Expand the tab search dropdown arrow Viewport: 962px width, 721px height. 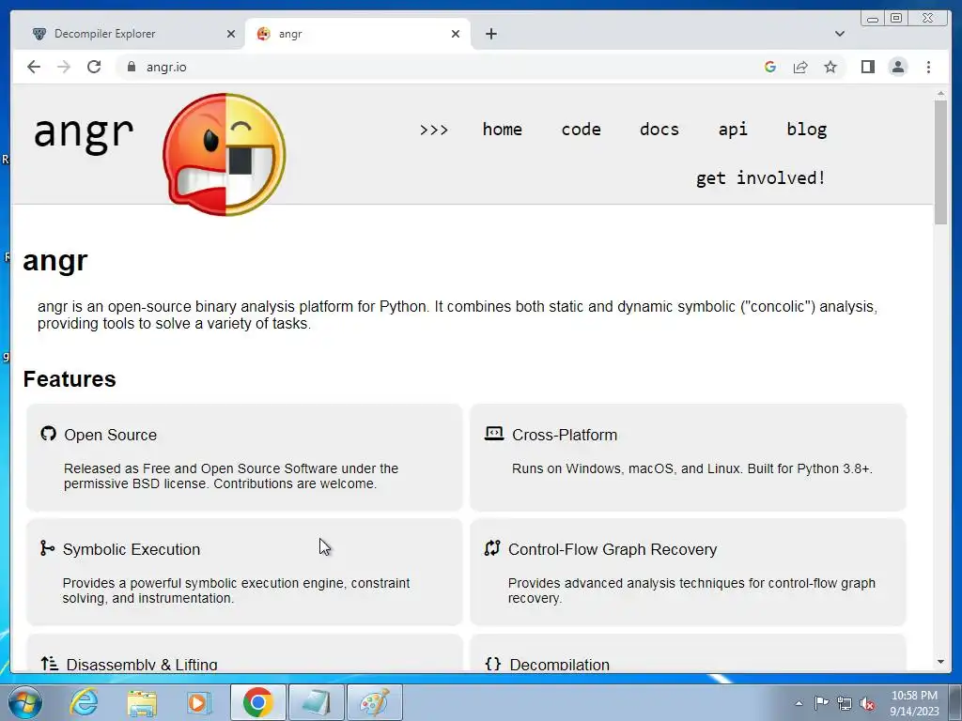pos(839,34)
